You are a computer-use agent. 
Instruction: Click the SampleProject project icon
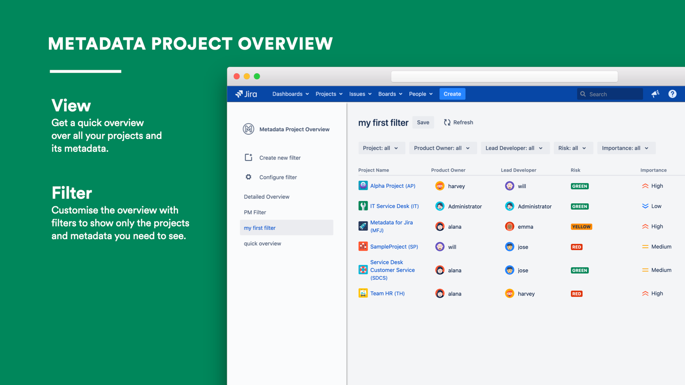pyautogui.click(x=363, y=246)
